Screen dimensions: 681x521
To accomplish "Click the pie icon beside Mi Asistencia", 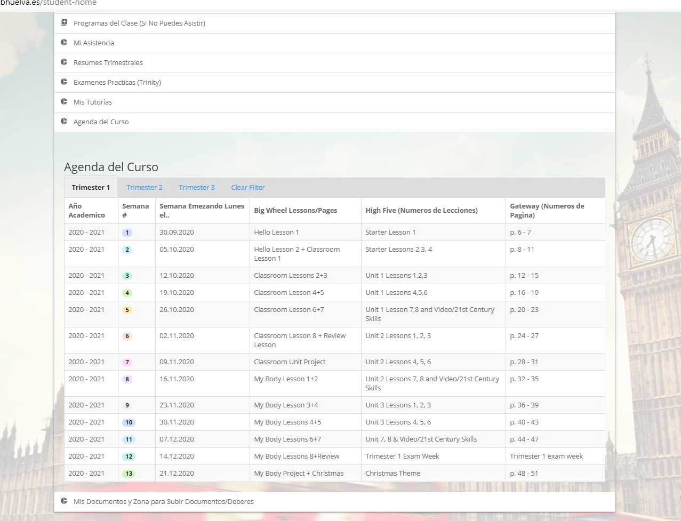I will [x=64, y=43].
